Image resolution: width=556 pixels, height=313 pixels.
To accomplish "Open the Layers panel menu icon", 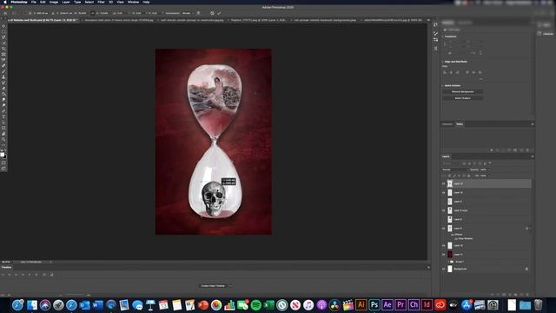I will click(532, 156).
